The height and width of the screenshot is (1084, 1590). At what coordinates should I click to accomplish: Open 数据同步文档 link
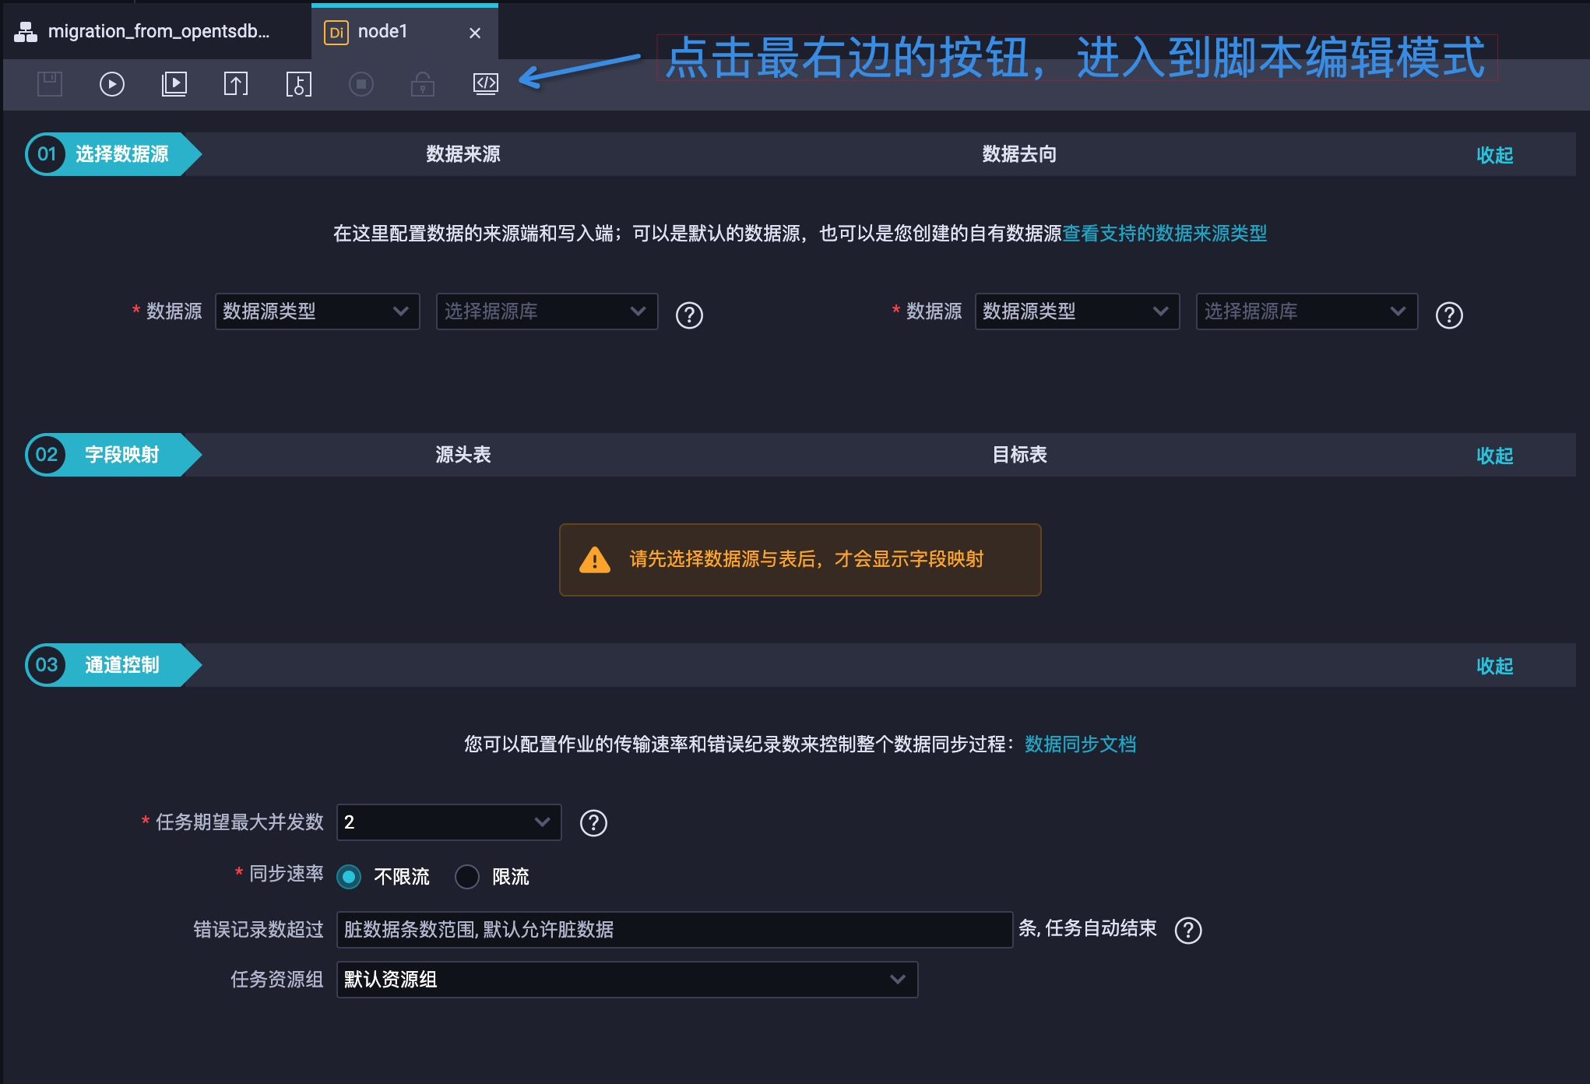point(1081,744)
